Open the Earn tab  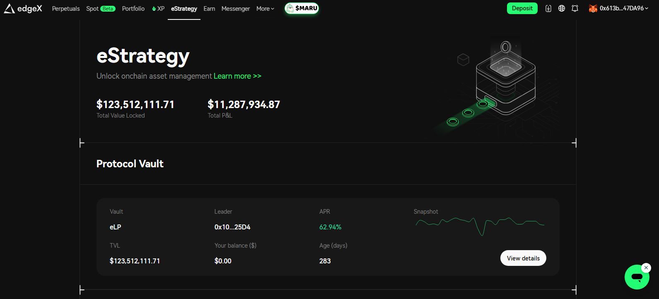coord(209,8)
